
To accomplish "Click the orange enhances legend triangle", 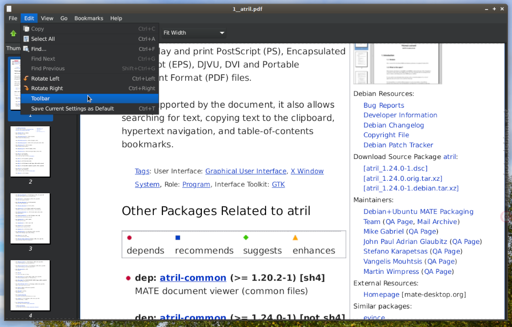I will (295, 238).
